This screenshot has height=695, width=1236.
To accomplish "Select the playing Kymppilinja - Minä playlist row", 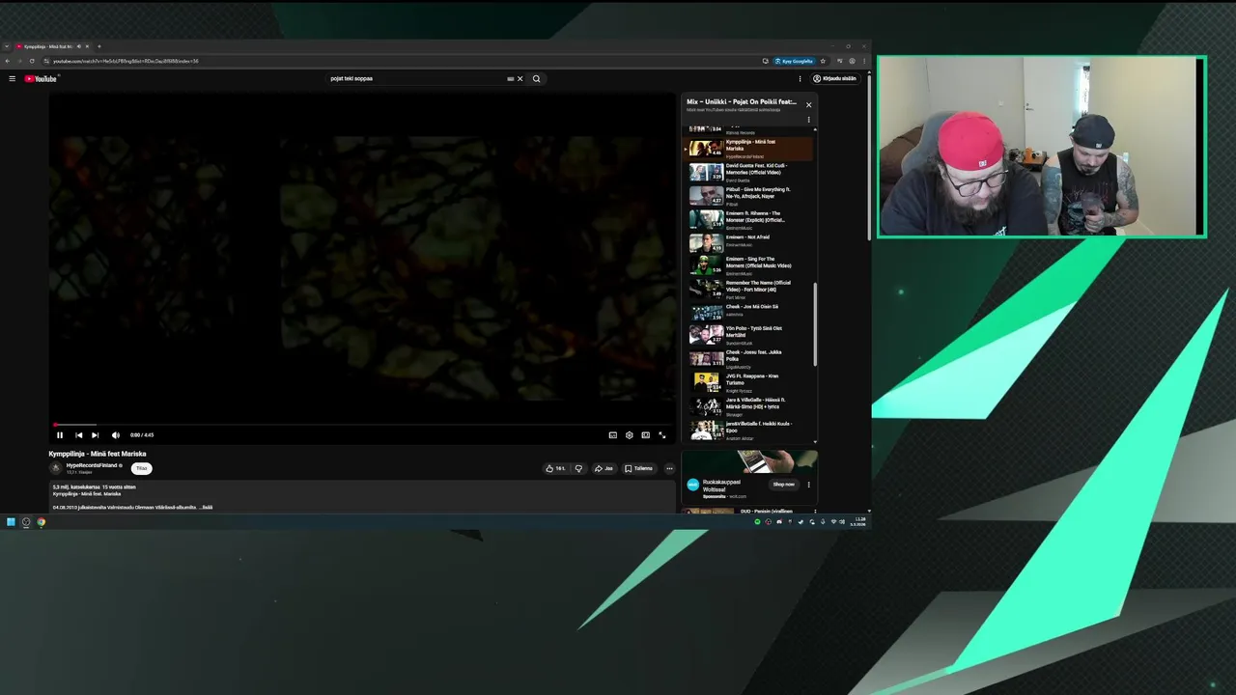I will point(749,149).
